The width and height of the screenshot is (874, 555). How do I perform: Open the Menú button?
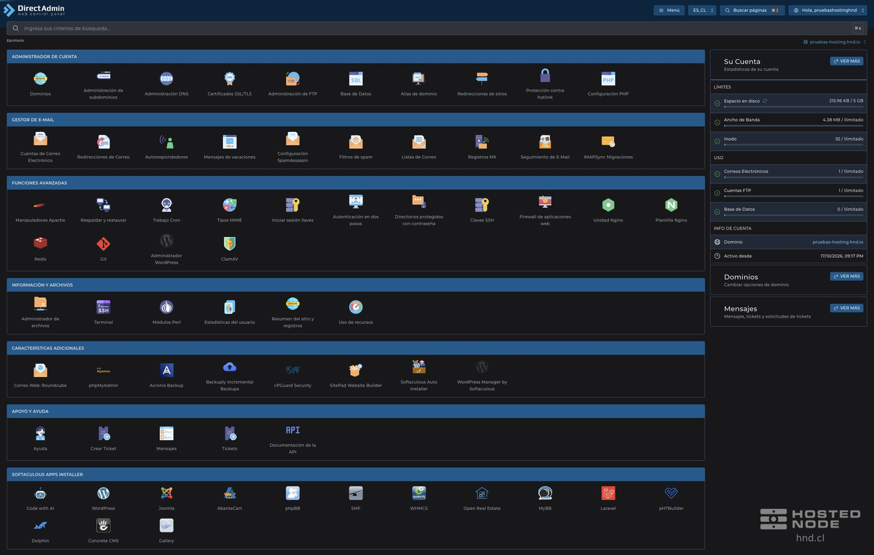(669, 10)
